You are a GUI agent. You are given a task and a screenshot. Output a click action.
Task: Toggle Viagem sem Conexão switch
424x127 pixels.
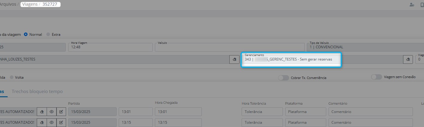376,77
